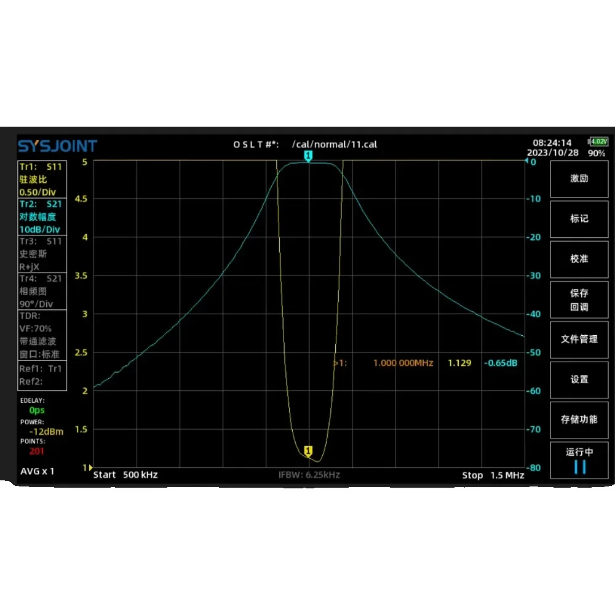Click the cyan marker 1 on S21 trace
Screen dimensions: 615x615
(308, 156)
